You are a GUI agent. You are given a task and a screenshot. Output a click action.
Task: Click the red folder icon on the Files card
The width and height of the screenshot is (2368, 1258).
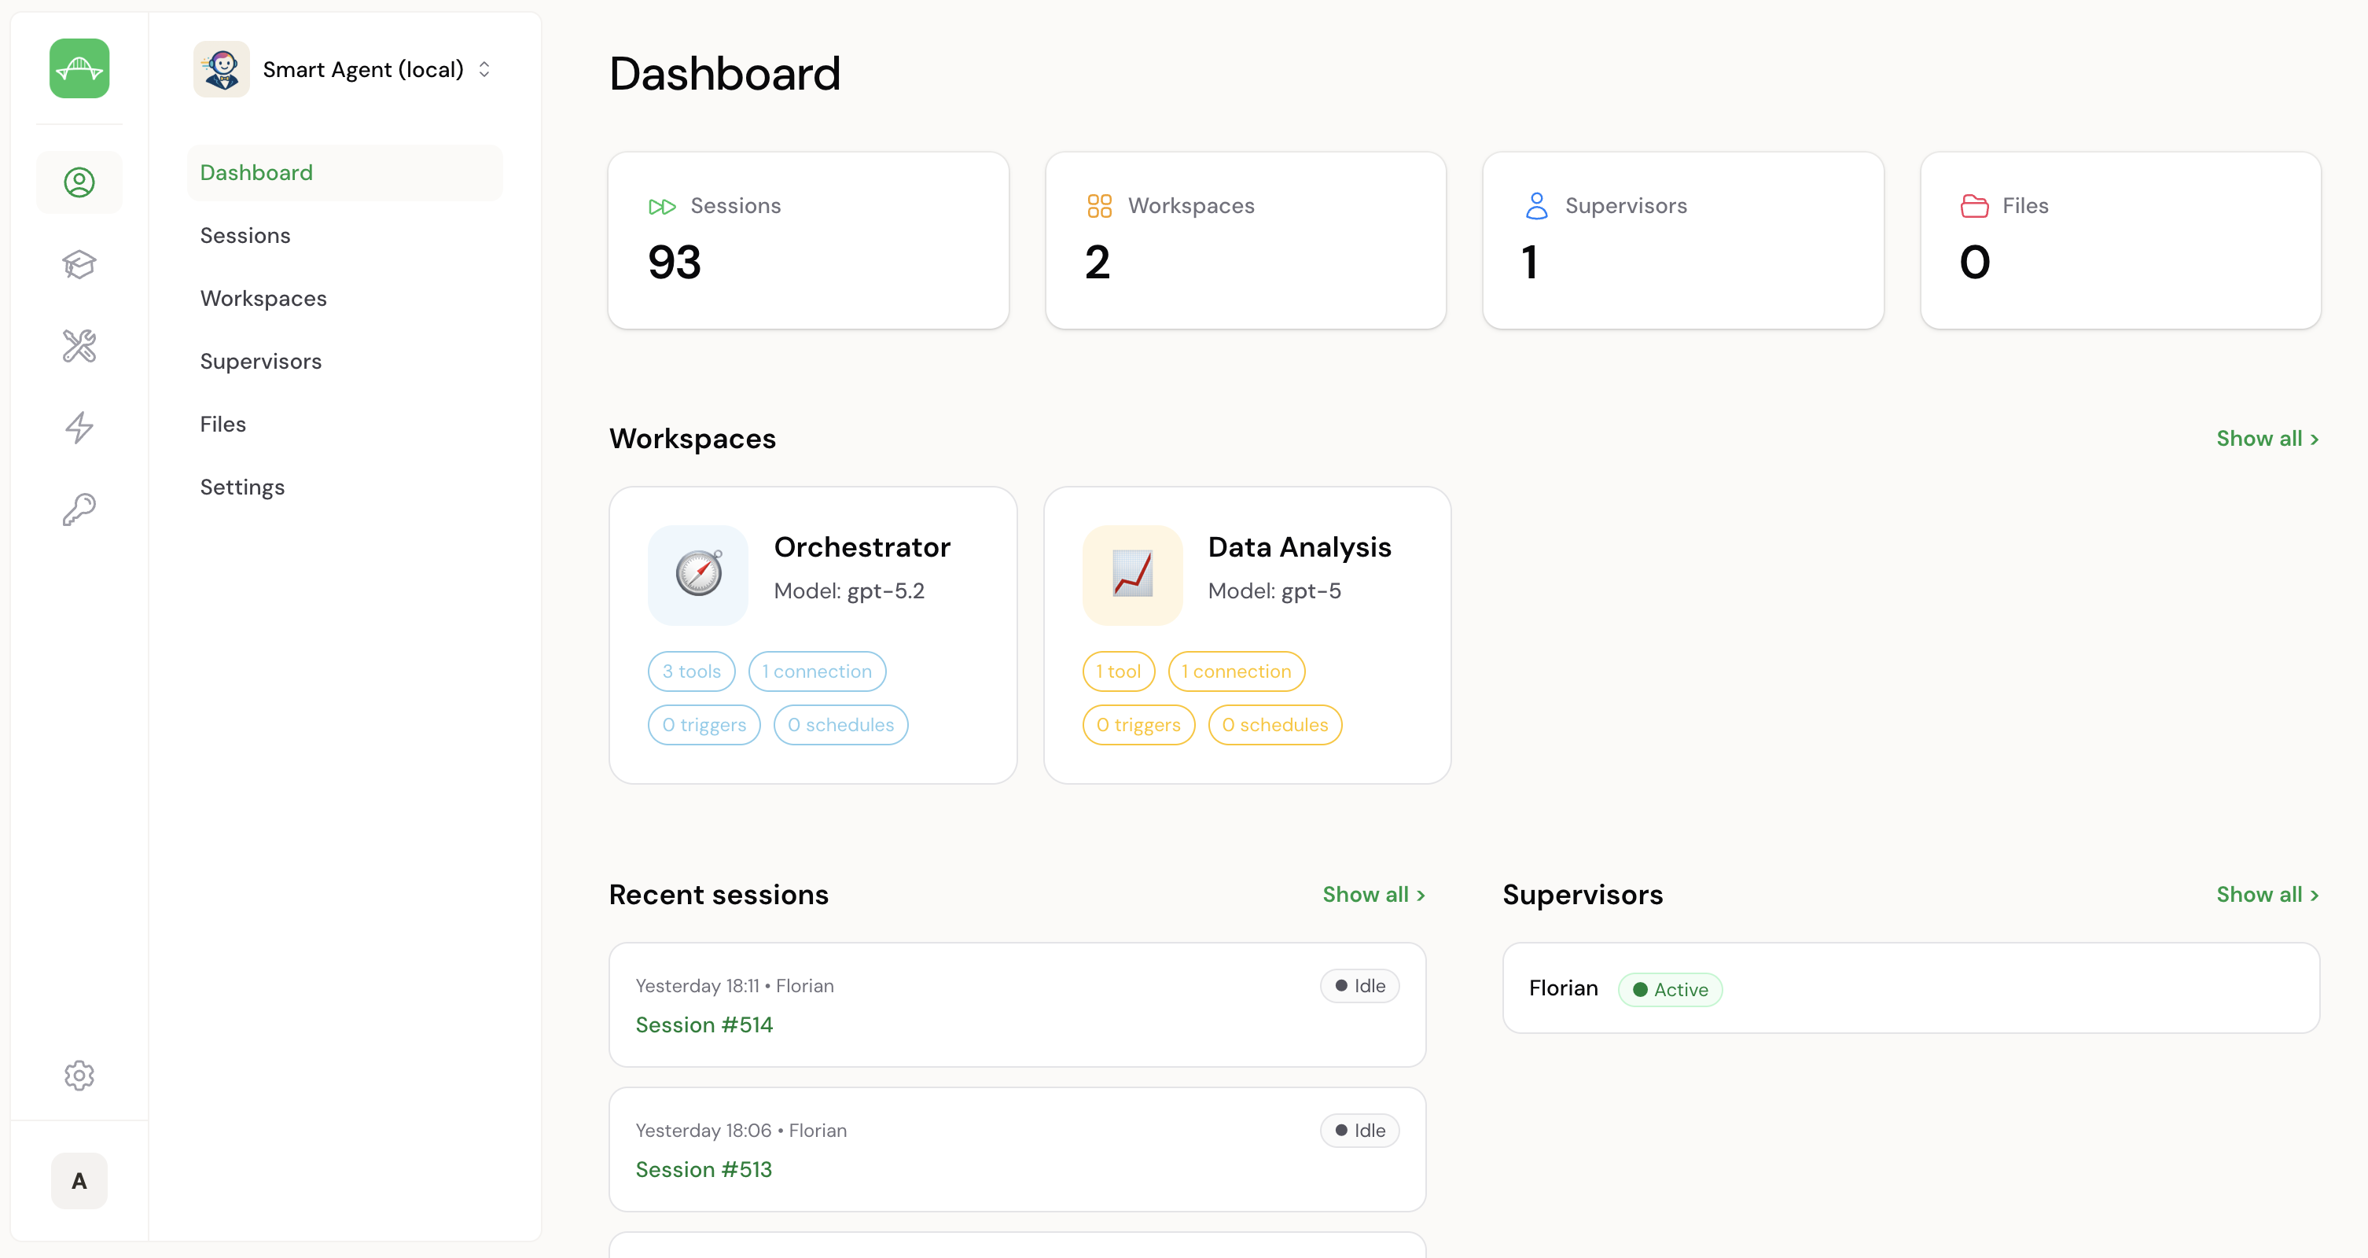[1975, 205]
